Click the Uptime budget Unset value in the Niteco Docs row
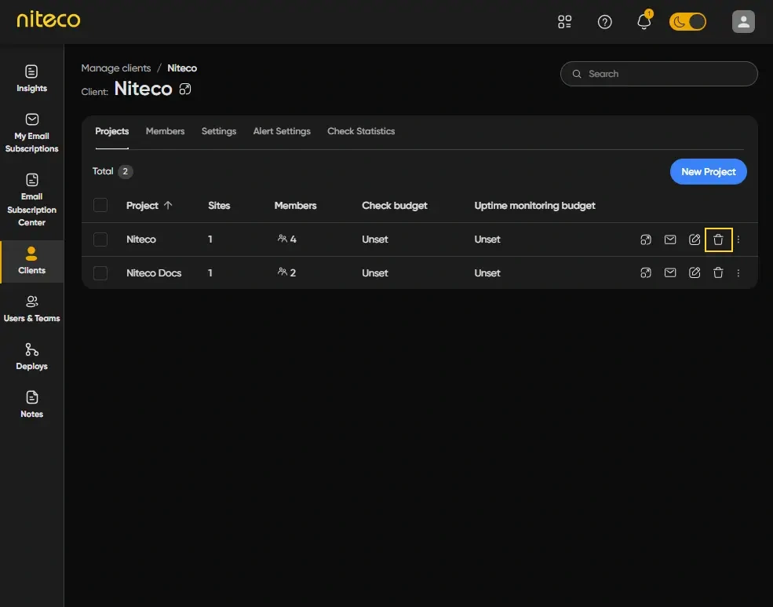Viewport: 773px width, 607px height. pos(487,272)
